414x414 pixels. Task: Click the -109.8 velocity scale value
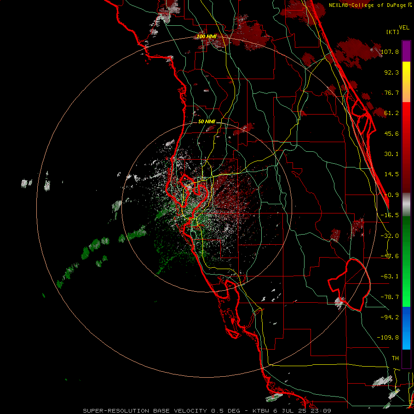(x=388, y=338)
